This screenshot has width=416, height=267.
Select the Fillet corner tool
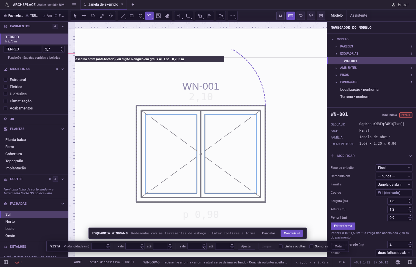coord(188,16)
